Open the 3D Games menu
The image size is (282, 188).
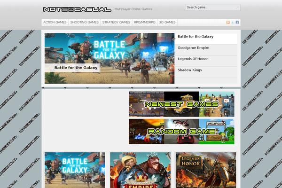(167, 22)
